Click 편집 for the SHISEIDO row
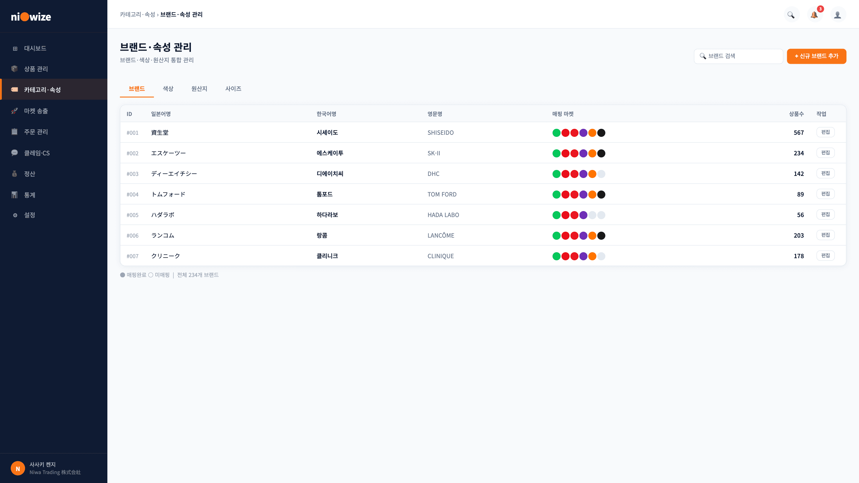This screenshot has width=859, height=483. [x=826, y=132]
